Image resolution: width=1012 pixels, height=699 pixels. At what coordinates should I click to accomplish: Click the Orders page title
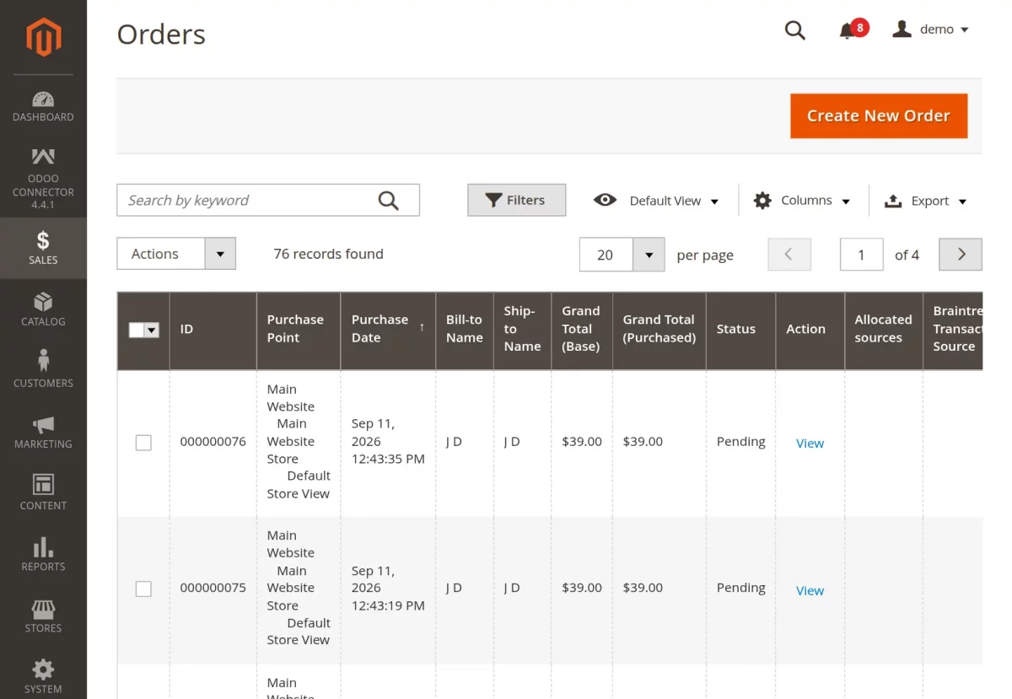[x=161, y=34]
